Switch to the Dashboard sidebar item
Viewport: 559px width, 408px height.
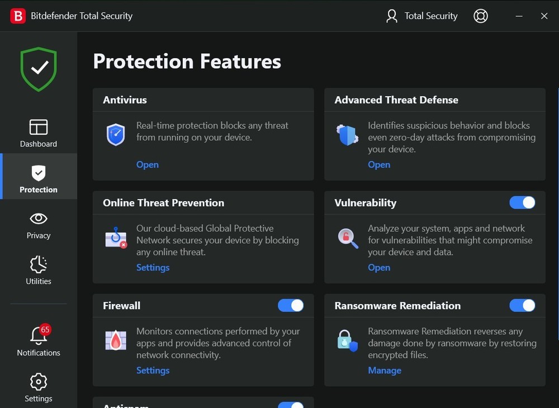pos(38,134)
